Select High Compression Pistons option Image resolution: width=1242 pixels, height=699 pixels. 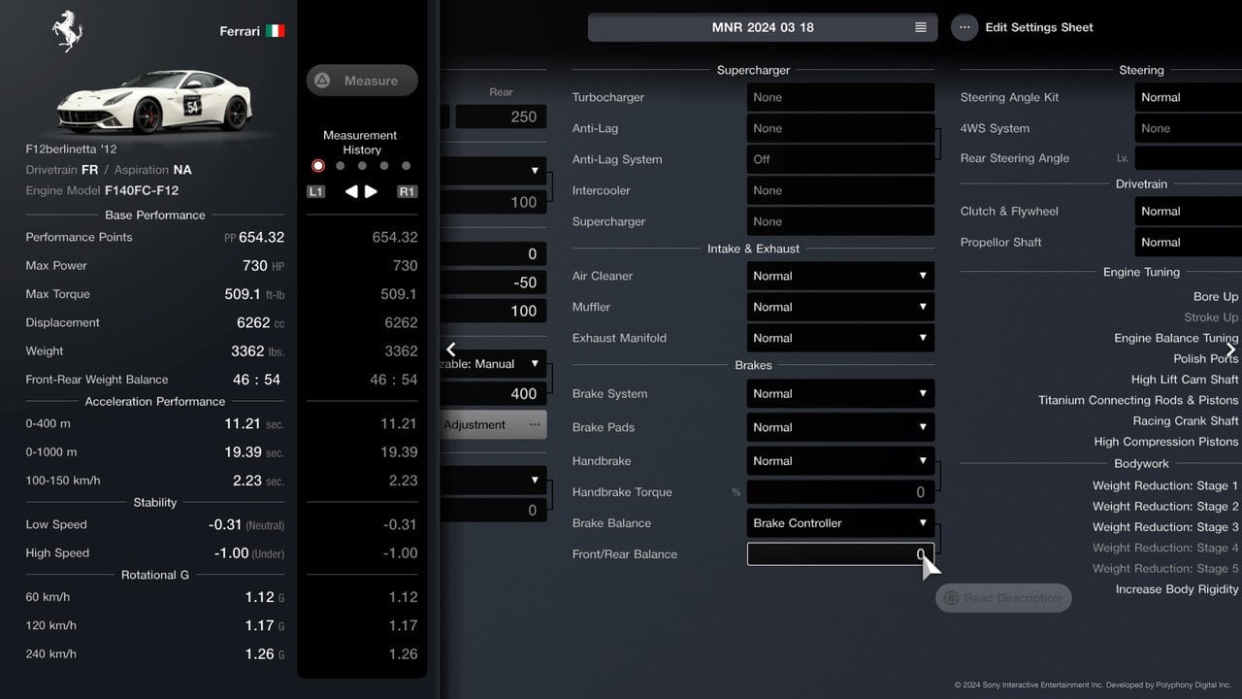1166,441
